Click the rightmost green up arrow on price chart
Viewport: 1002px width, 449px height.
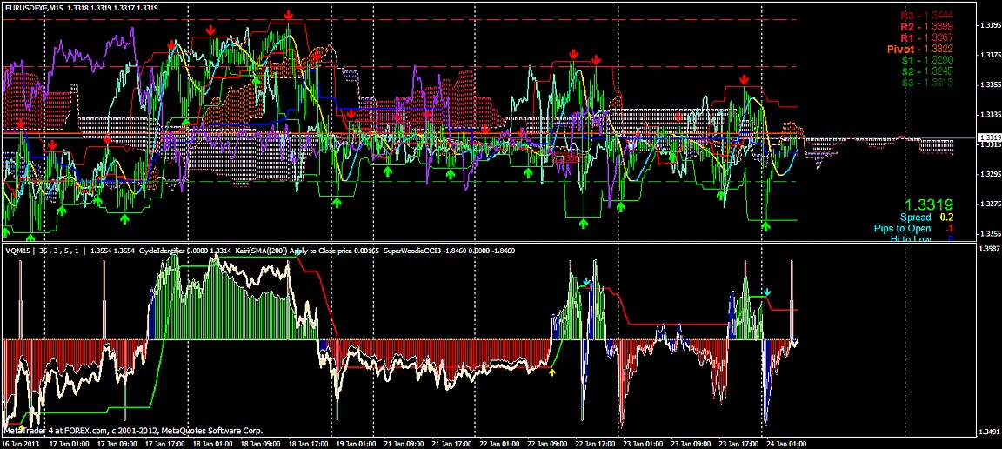coord(766,225)
